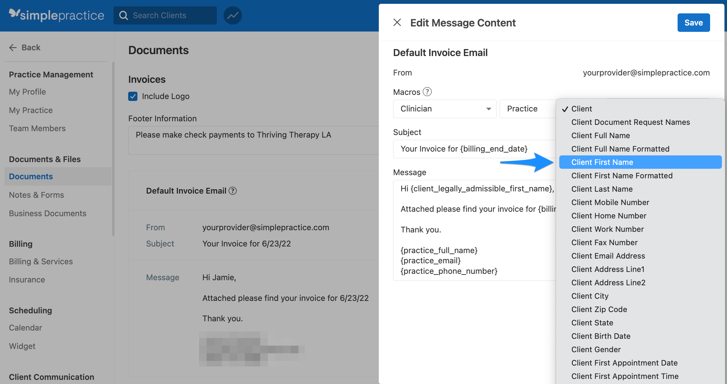This screenshot has width=727, height=384.
Task: Choose Client Address Line1 macro
Action: click(x=640, y=269)
